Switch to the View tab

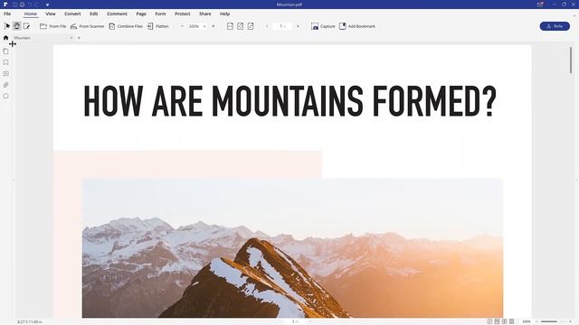point(51,14)
